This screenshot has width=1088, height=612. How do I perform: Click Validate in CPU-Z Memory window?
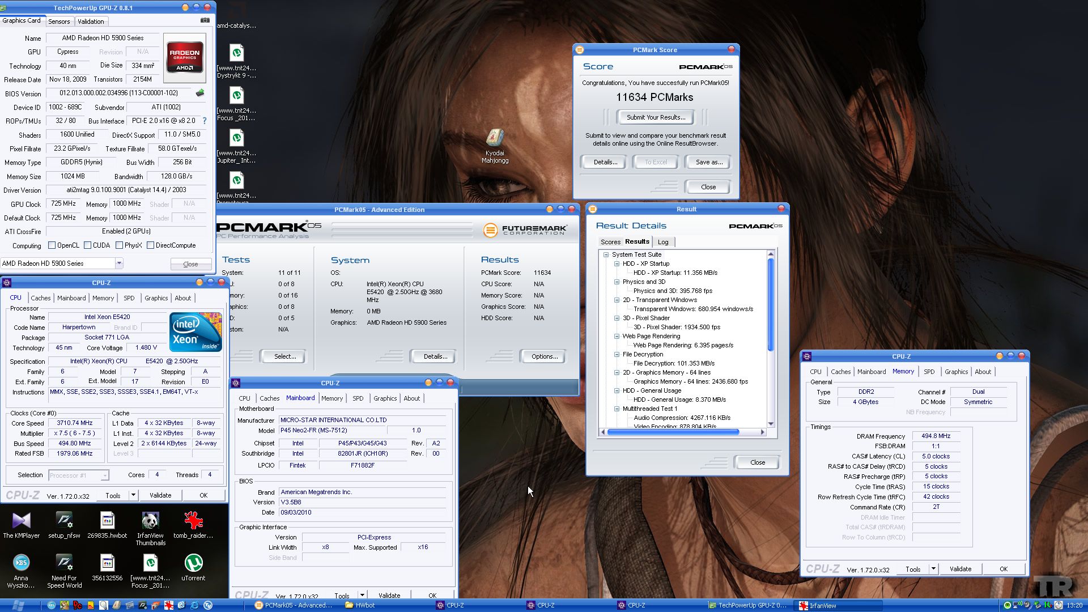coord(960,569)
